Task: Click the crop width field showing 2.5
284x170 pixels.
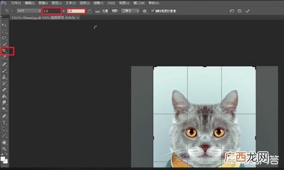Action: (x=52, y=11)
